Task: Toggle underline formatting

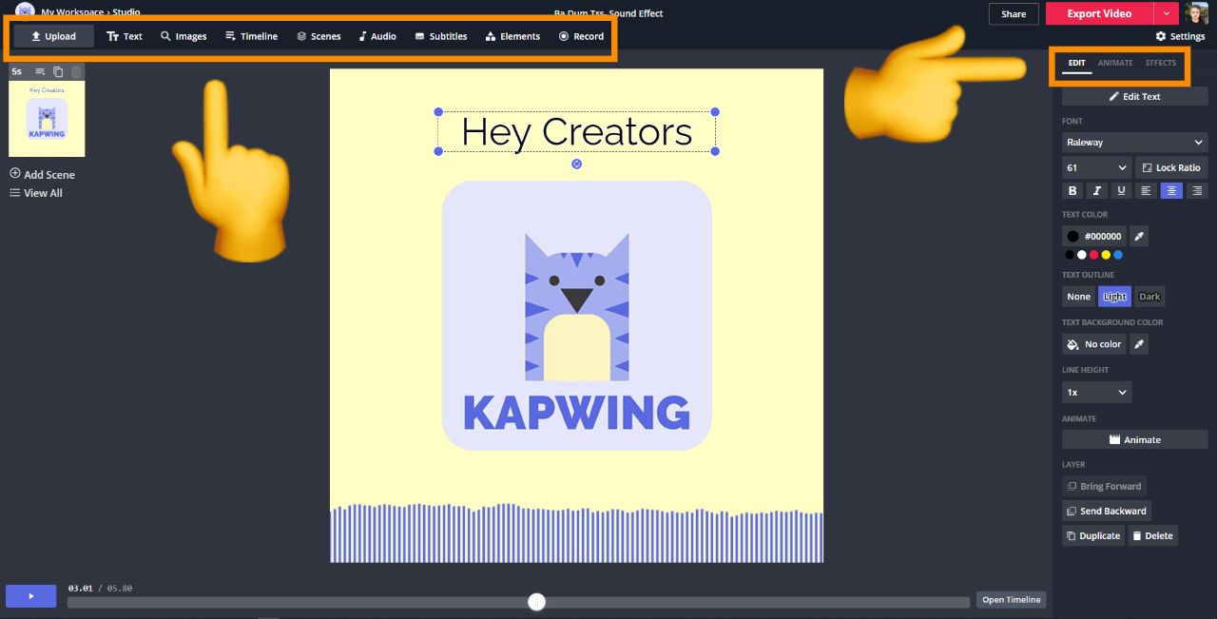Action: click(1122, 190)
